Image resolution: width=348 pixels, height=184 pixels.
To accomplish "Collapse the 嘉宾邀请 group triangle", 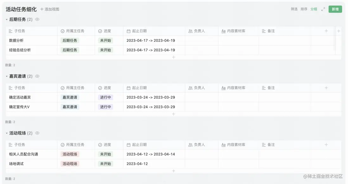I will (x=7, y=77).
